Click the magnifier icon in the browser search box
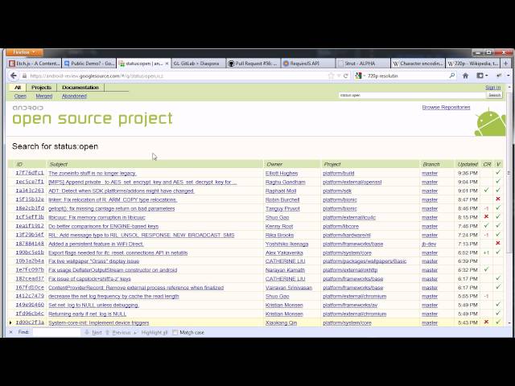The height and width of the screenshot is (386, 515). coord(452,76)
